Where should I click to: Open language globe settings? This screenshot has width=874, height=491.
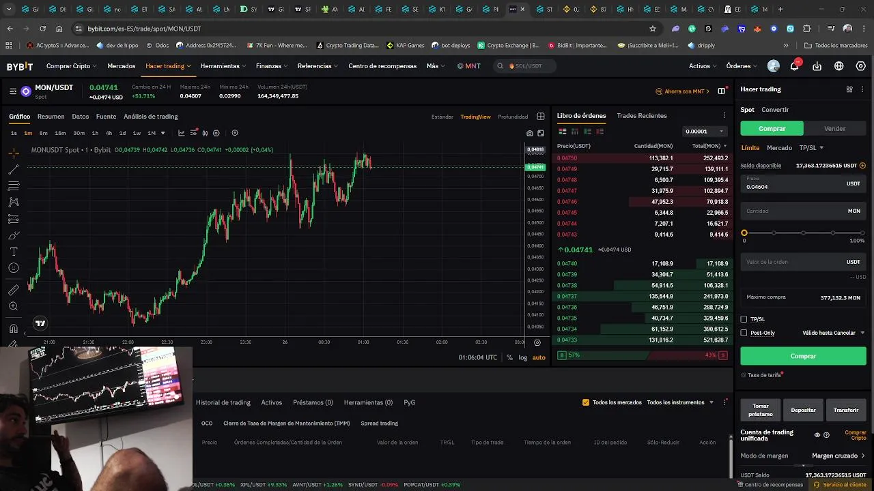pyautogui.click(x=839, y=66)
